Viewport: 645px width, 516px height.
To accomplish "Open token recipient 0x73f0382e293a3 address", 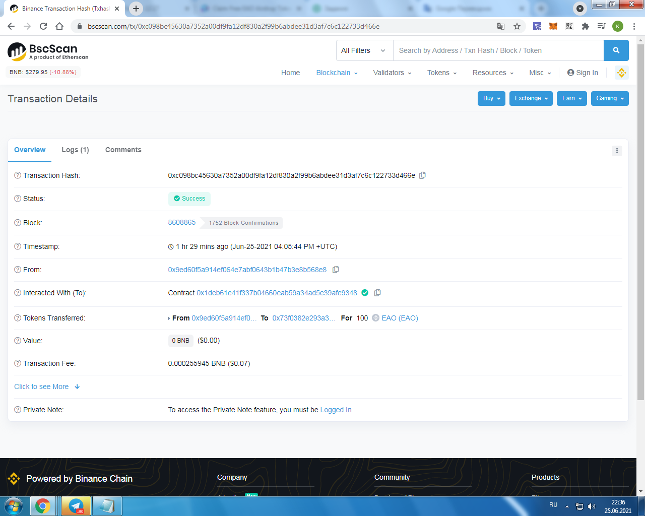I will (x=304, y=318).
